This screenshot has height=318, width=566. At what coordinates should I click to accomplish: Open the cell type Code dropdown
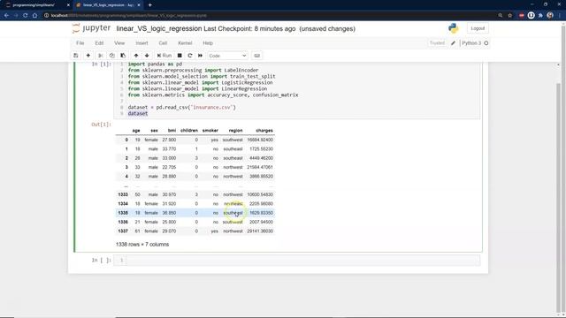(227, 56)
